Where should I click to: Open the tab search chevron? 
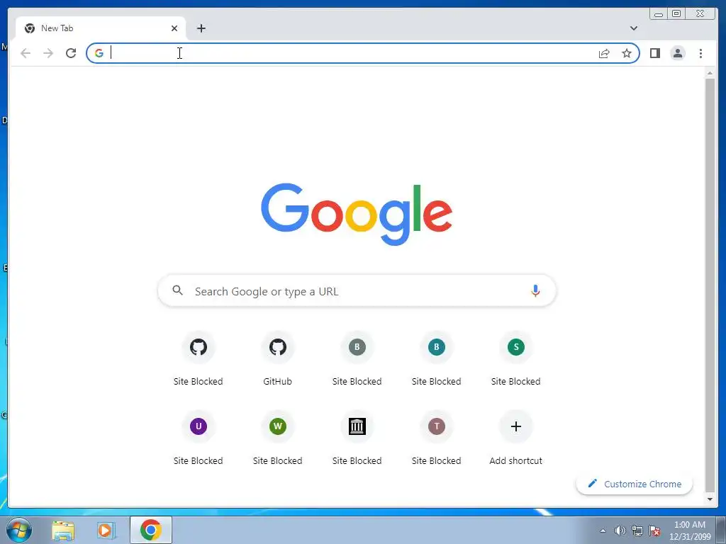click(634, 28)
